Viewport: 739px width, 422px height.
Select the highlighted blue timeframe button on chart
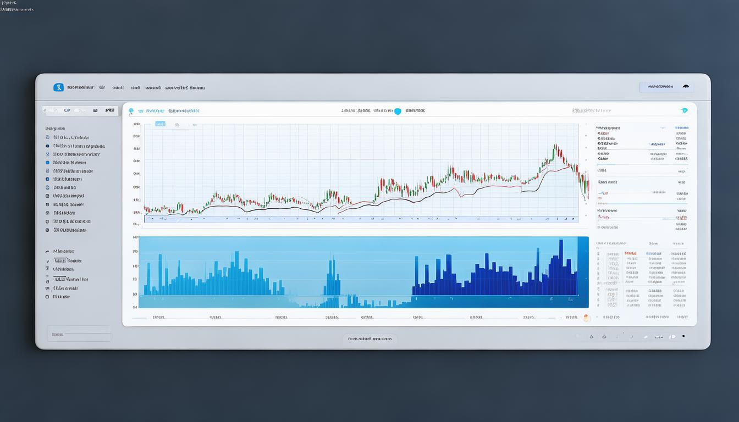160,124
